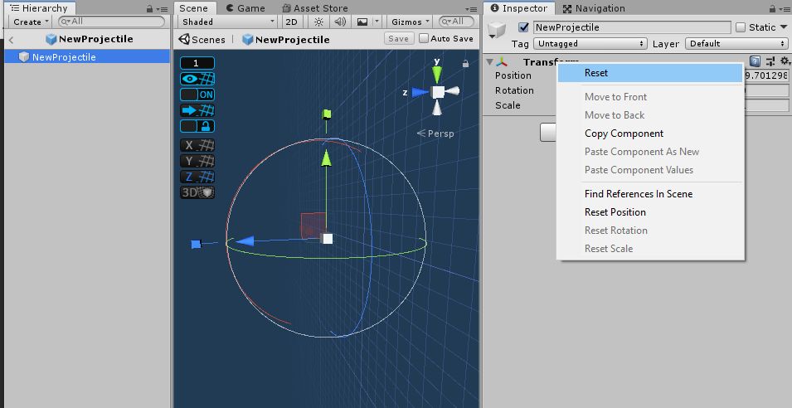The image size is (792, 408).
Task: Open the Gizmos dropdown
Action: (411, 22)
